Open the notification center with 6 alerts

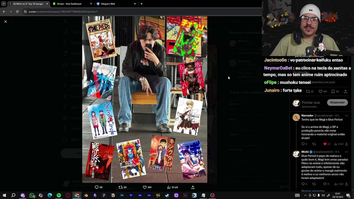click(348, 195)
